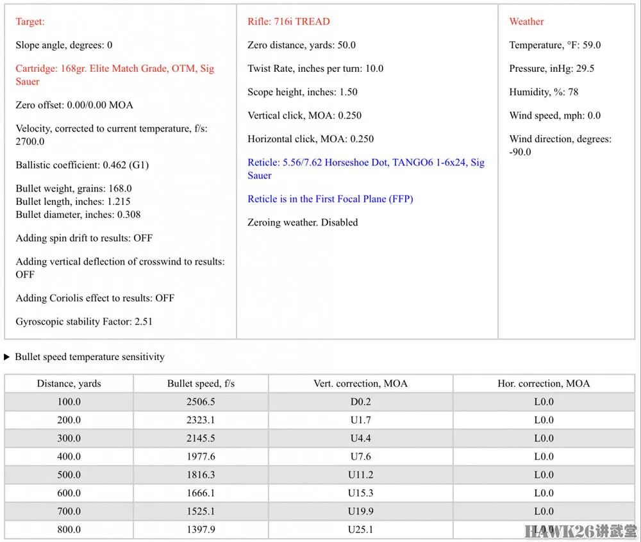Click the Horizontal click, MOA: 0.250 line
The image size is (641, 542).
click(311, 139)
